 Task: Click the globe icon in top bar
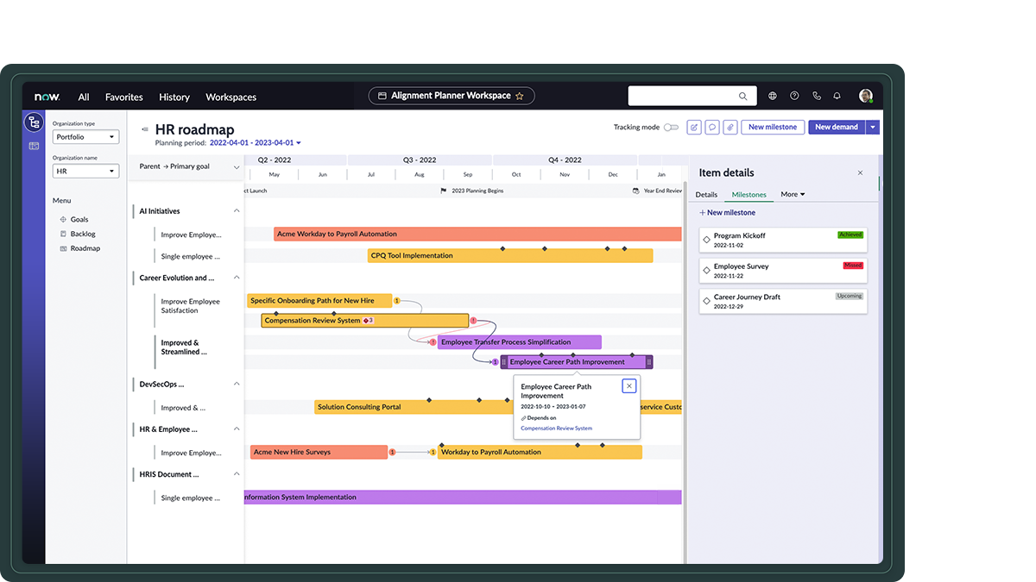tap(773, 97)
